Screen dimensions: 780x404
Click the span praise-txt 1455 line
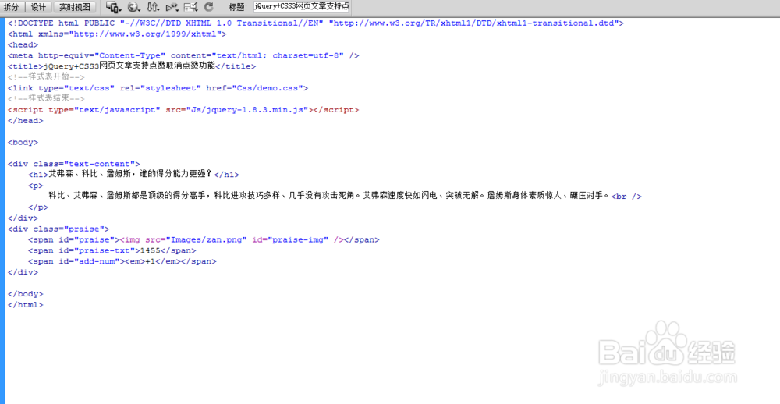pyautogui.click(x=112, y=251)
